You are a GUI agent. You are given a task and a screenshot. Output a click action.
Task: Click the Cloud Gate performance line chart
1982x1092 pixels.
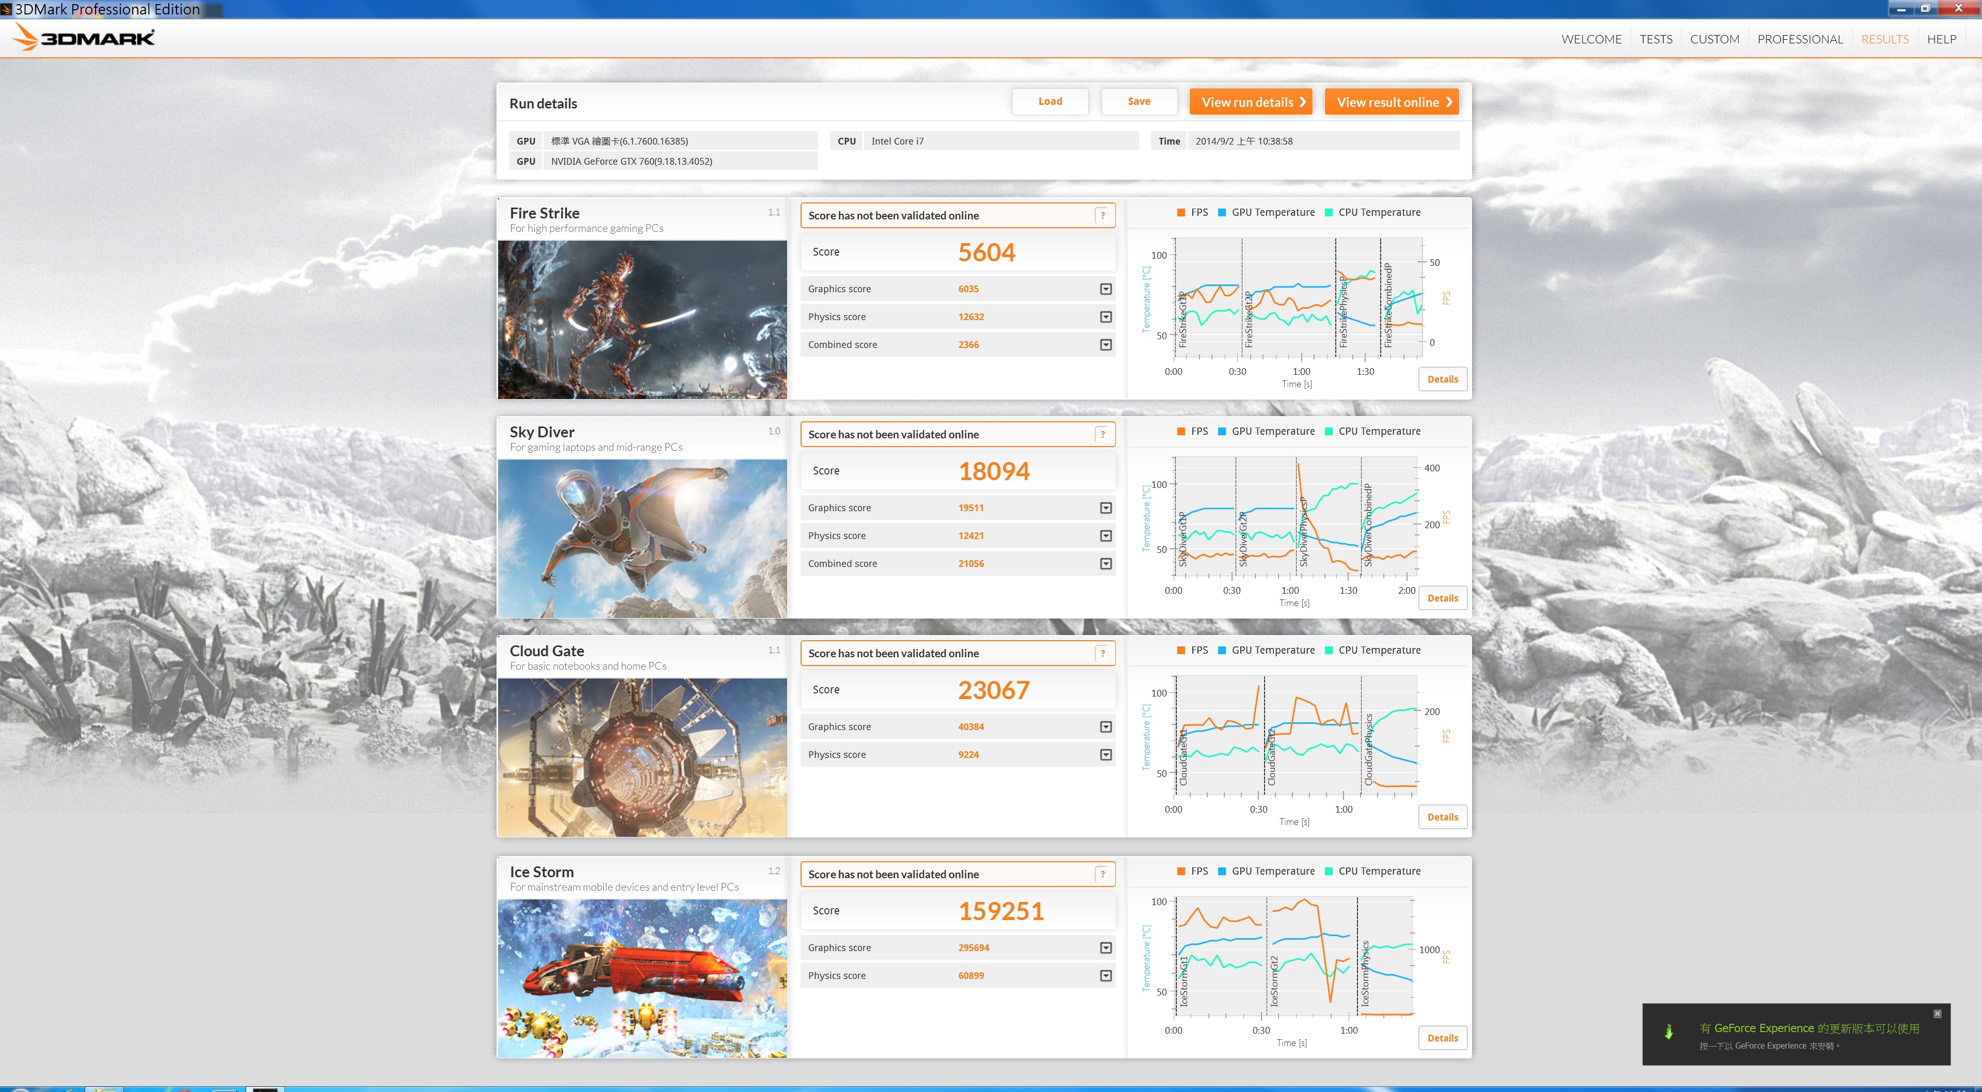click(x=1296, y=736)
